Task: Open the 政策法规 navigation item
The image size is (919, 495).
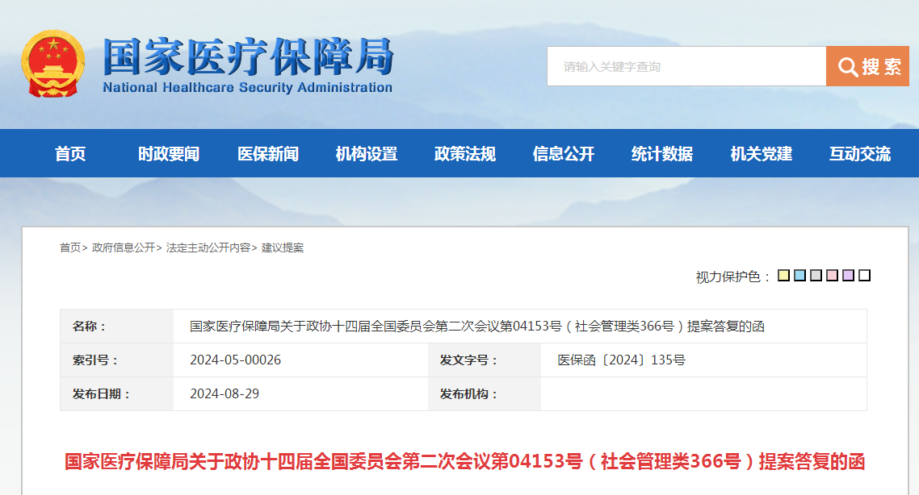Action: (x=465, y=154)
